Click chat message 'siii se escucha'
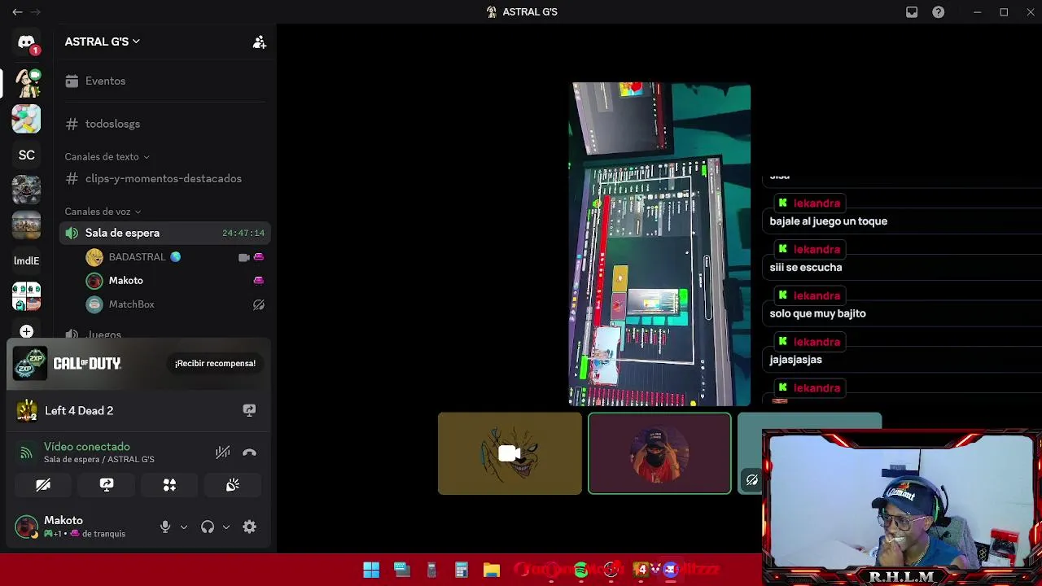Image resolution: width=1042 pixels, height=586 pixels. coord(805,268)
